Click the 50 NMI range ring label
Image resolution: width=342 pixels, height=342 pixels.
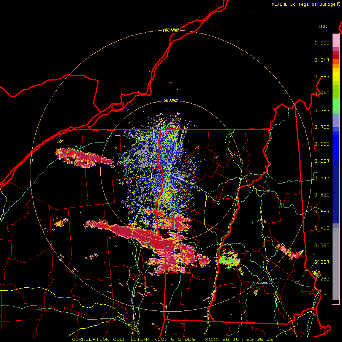[x=171, y=101]
